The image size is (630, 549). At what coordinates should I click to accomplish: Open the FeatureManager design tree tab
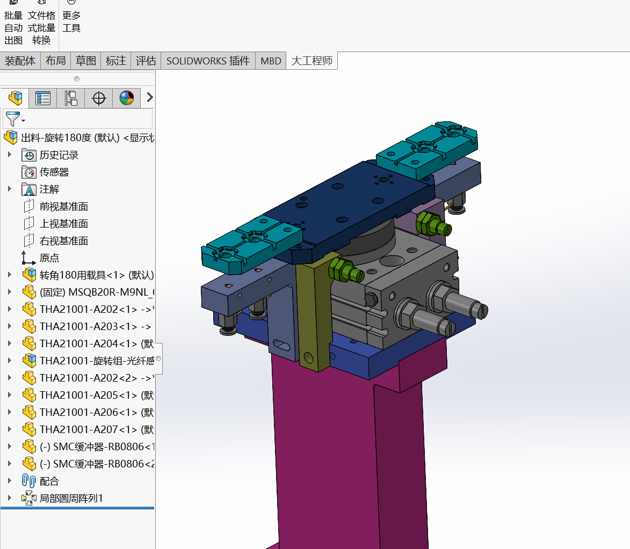click(x=15, y=98)
